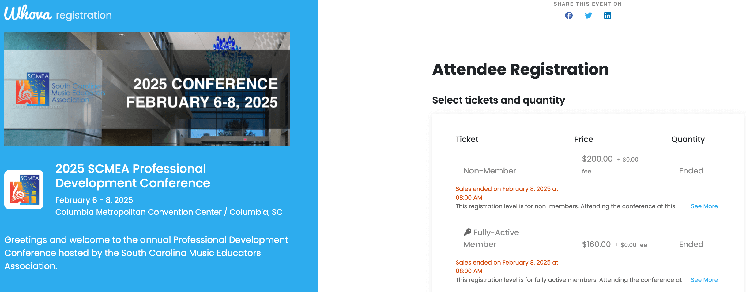This screenshot has height=292, width=746.
Task: Click the $160.00 member price
Action: click(596, 244)
